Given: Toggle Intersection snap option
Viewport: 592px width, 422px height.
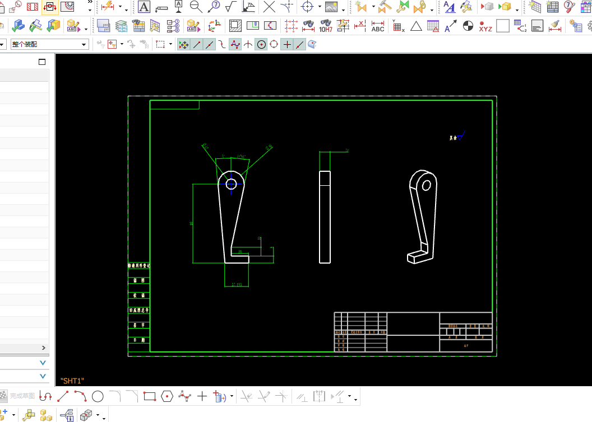Looking at the screenshot, I should [248, 44].
